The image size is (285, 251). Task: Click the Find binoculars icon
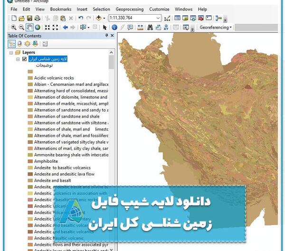click(x=150, y=28)
